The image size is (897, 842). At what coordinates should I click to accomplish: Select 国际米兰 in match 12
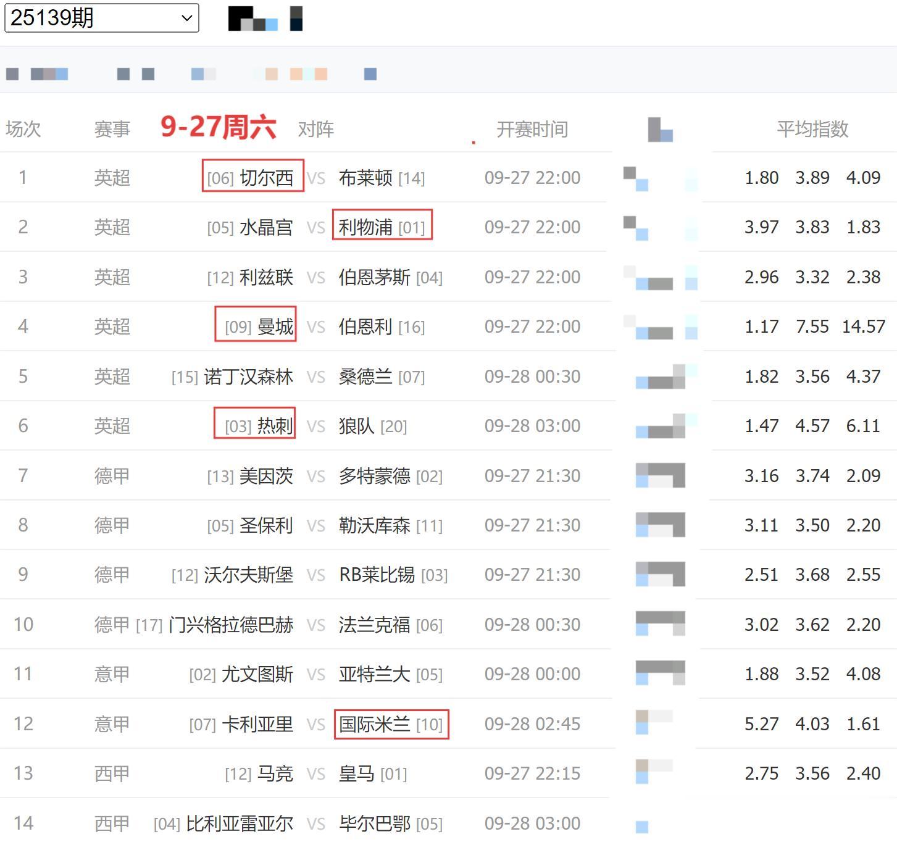click(375, 724)
